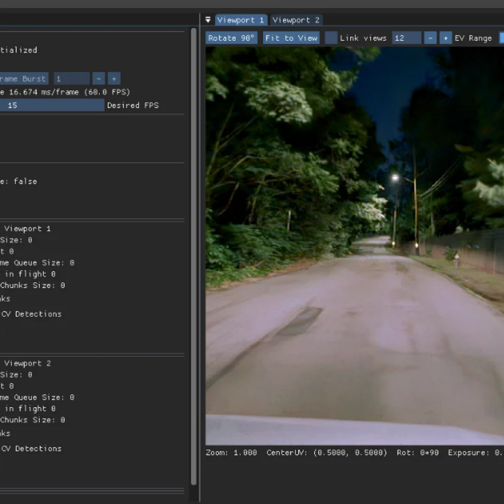This screenshot has height=504, width=504.
Task: Collapse the viewport toolbar with the disclosure triangle
Action: pos(208,19)
